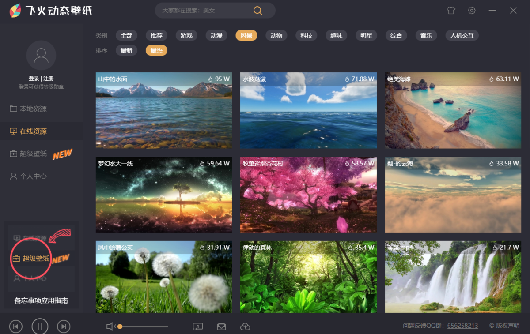530x334 pixels.
Task: Open the inbox tray icon in bottom bar
Action: pos(221,326)
